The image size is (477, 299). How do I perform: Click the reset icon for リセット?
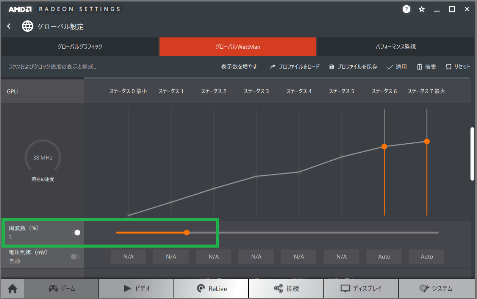click(x=449, y=67)
